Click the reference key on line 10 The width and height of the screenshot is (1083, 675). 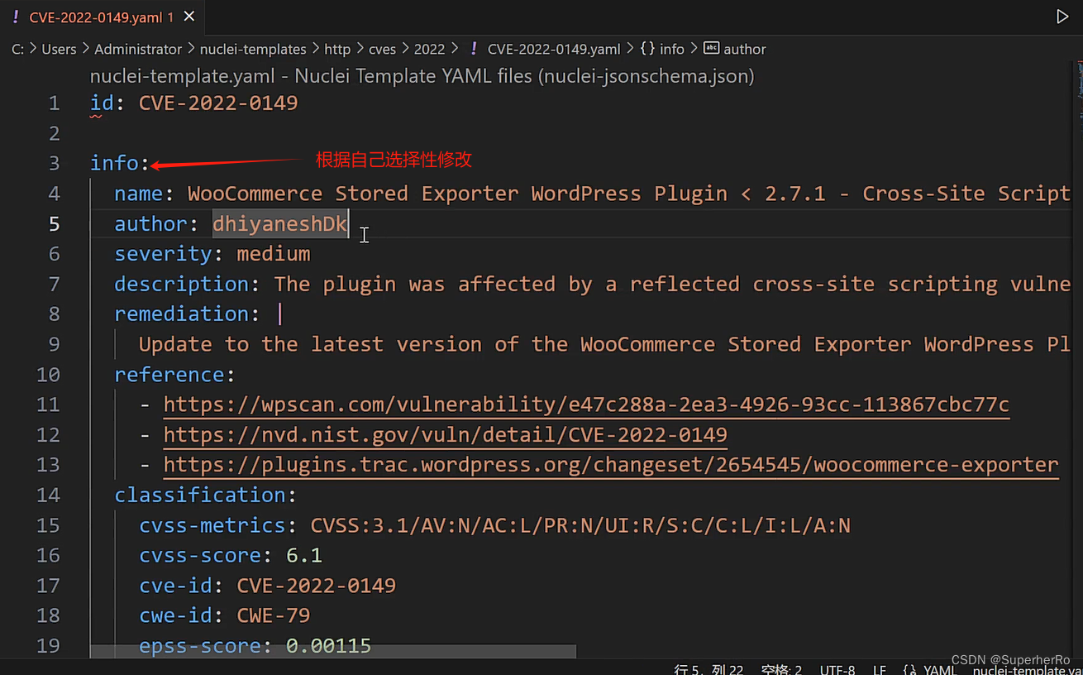(x=169, y=374)
